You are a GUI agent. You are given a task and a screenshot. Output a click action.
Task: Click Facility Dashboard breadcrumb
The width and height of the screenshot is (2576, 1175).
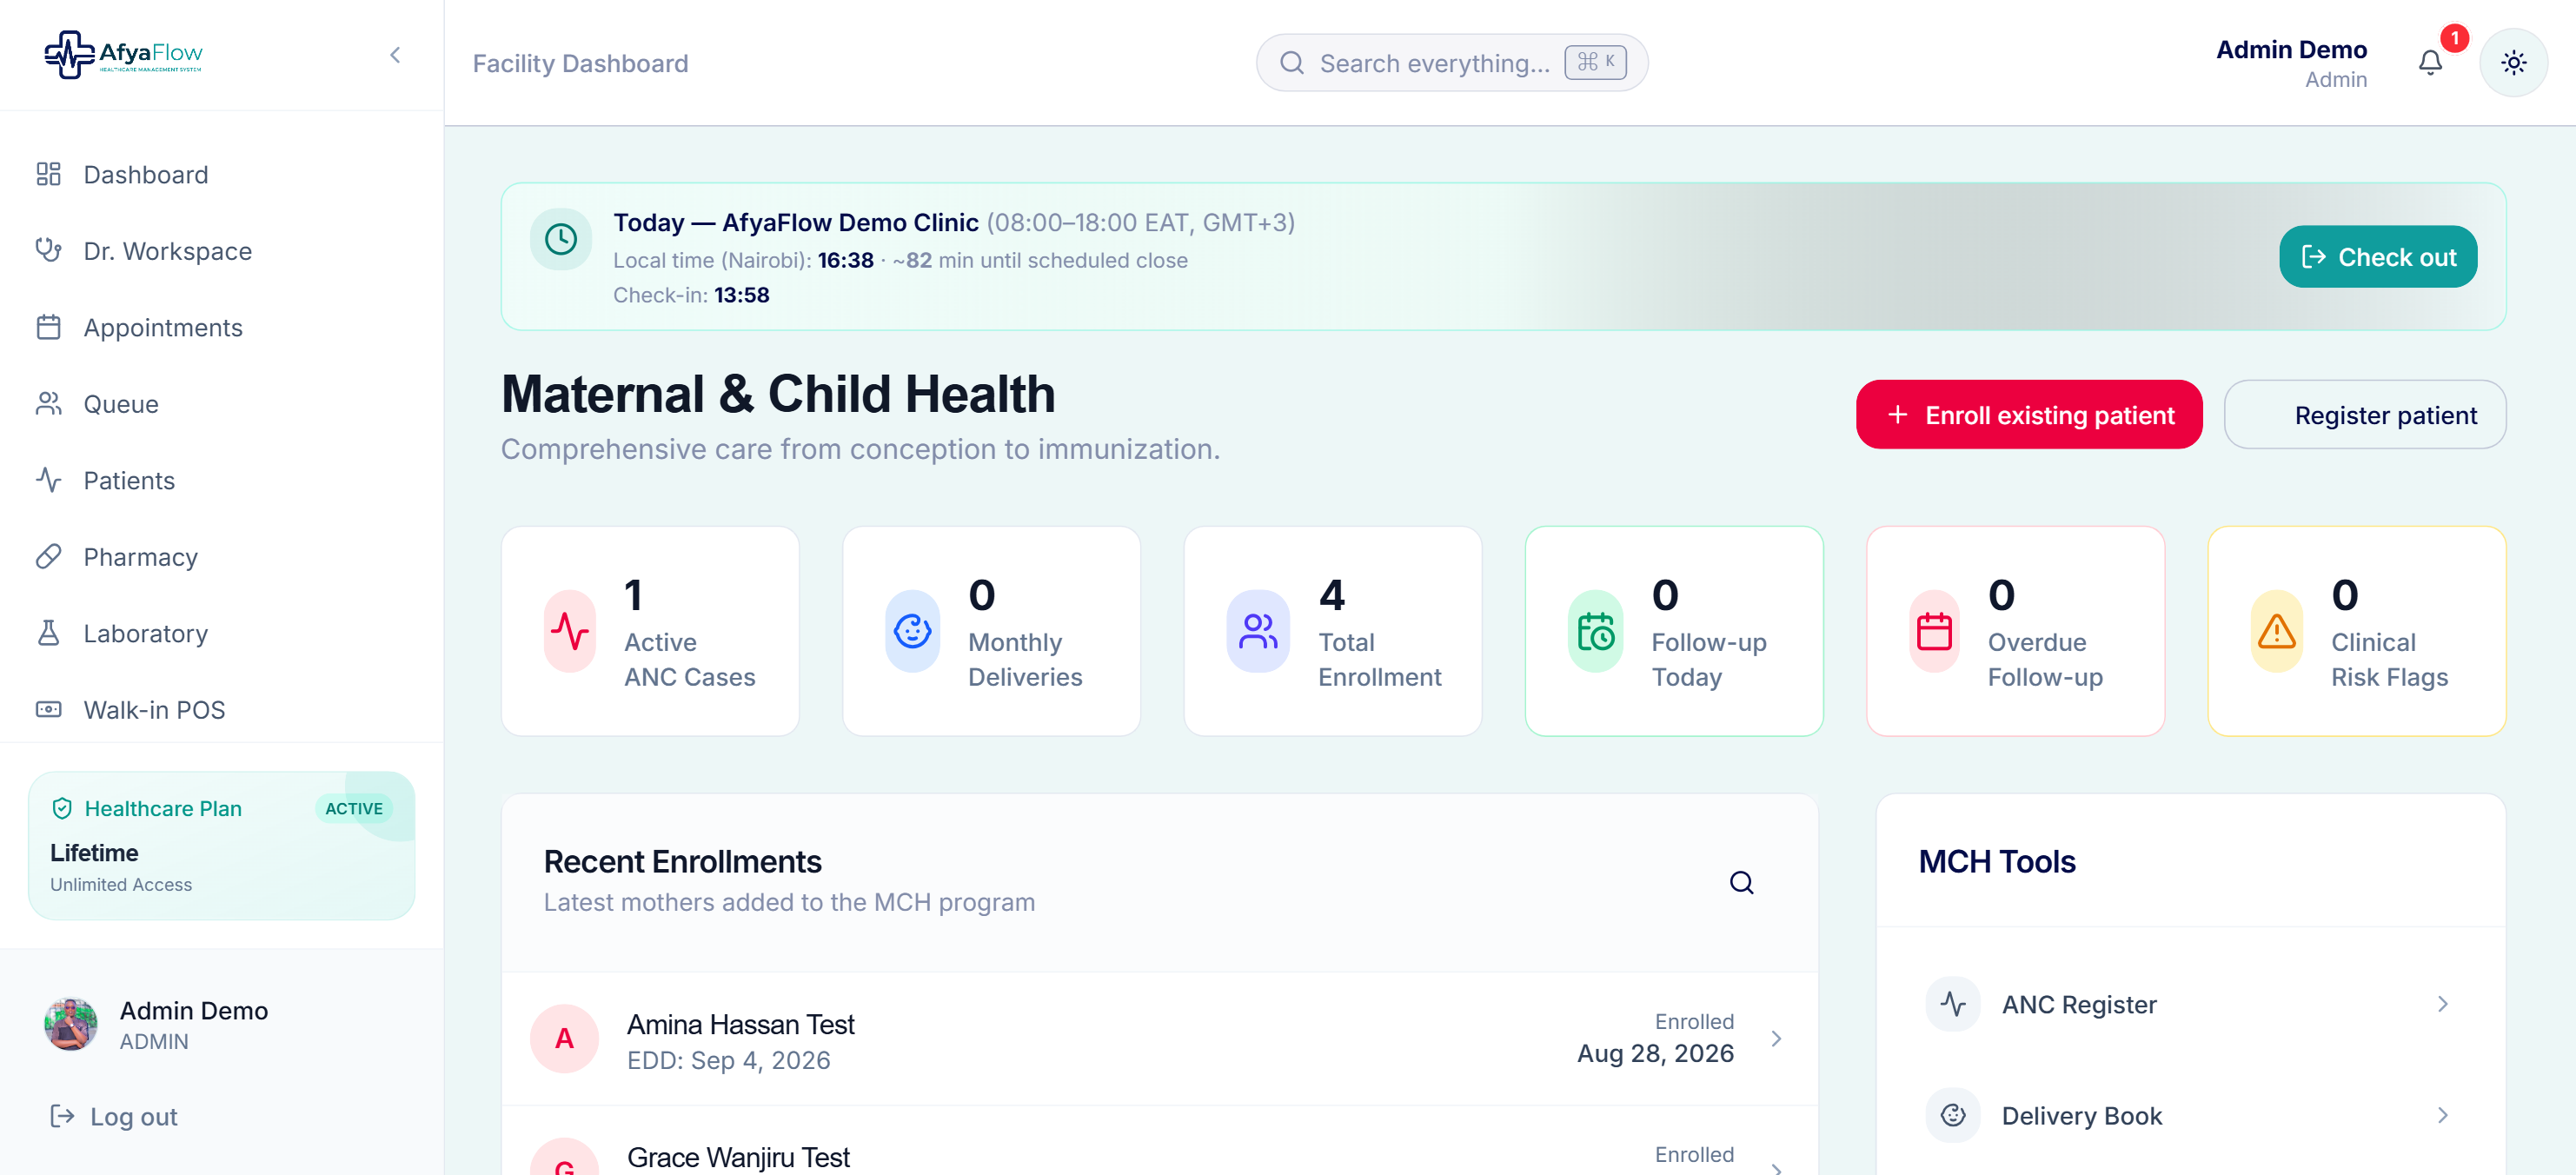580,63
